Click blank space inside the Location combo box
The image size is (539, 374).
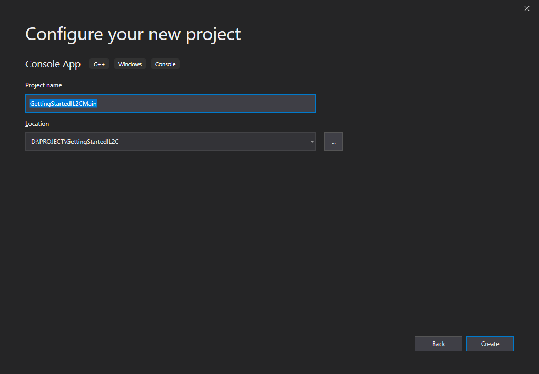click(211, 142)
